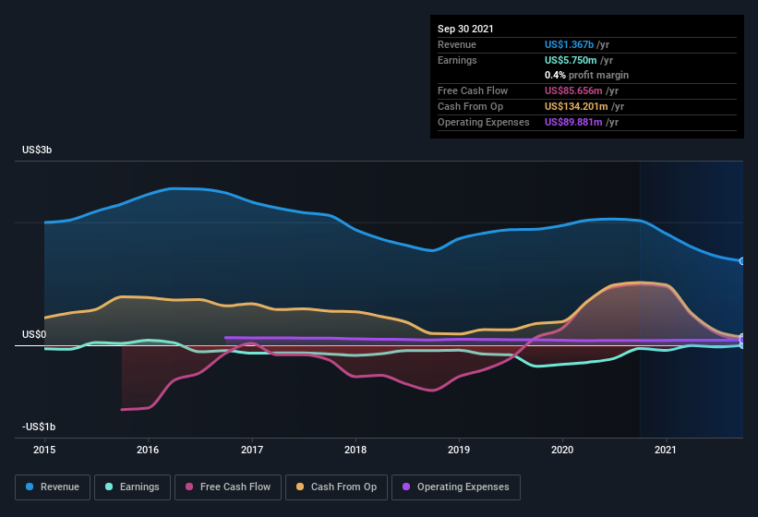Toggle the Revenue series legend button
The height and width of the screenshot is (517, 758).
[x=53, y=487]
